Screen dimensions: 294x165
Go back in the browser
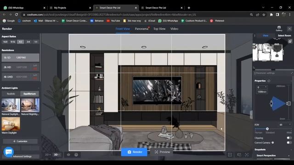click(4, 15)
